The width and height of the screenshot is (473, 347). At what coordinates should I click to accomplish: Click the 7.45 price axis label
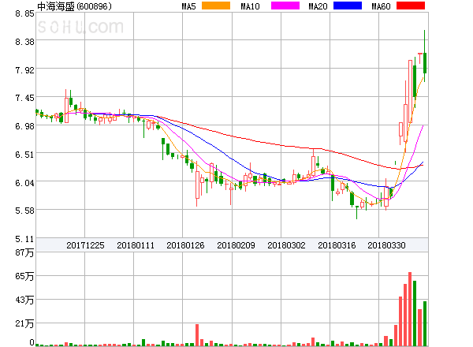(x=24, y=98)
